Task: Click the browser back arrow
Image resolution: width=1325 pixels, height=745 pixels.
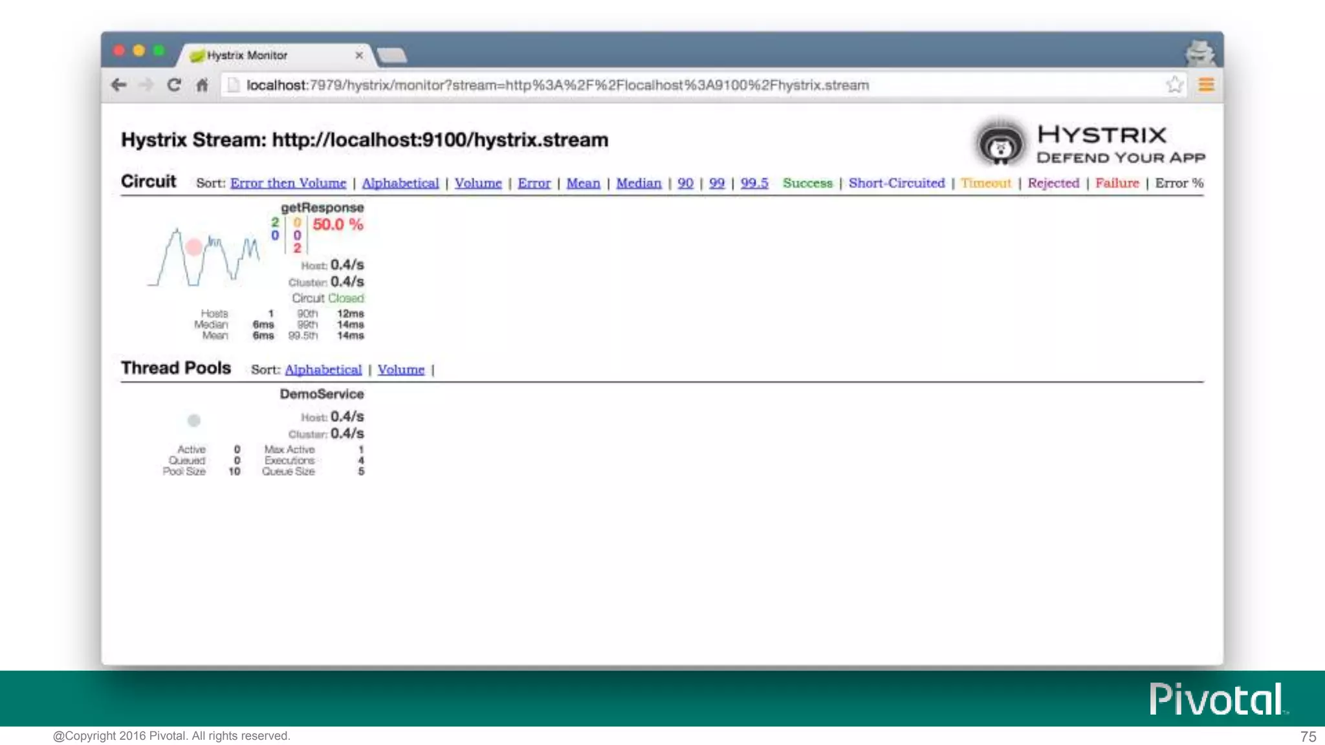Action: coord(118,85)
